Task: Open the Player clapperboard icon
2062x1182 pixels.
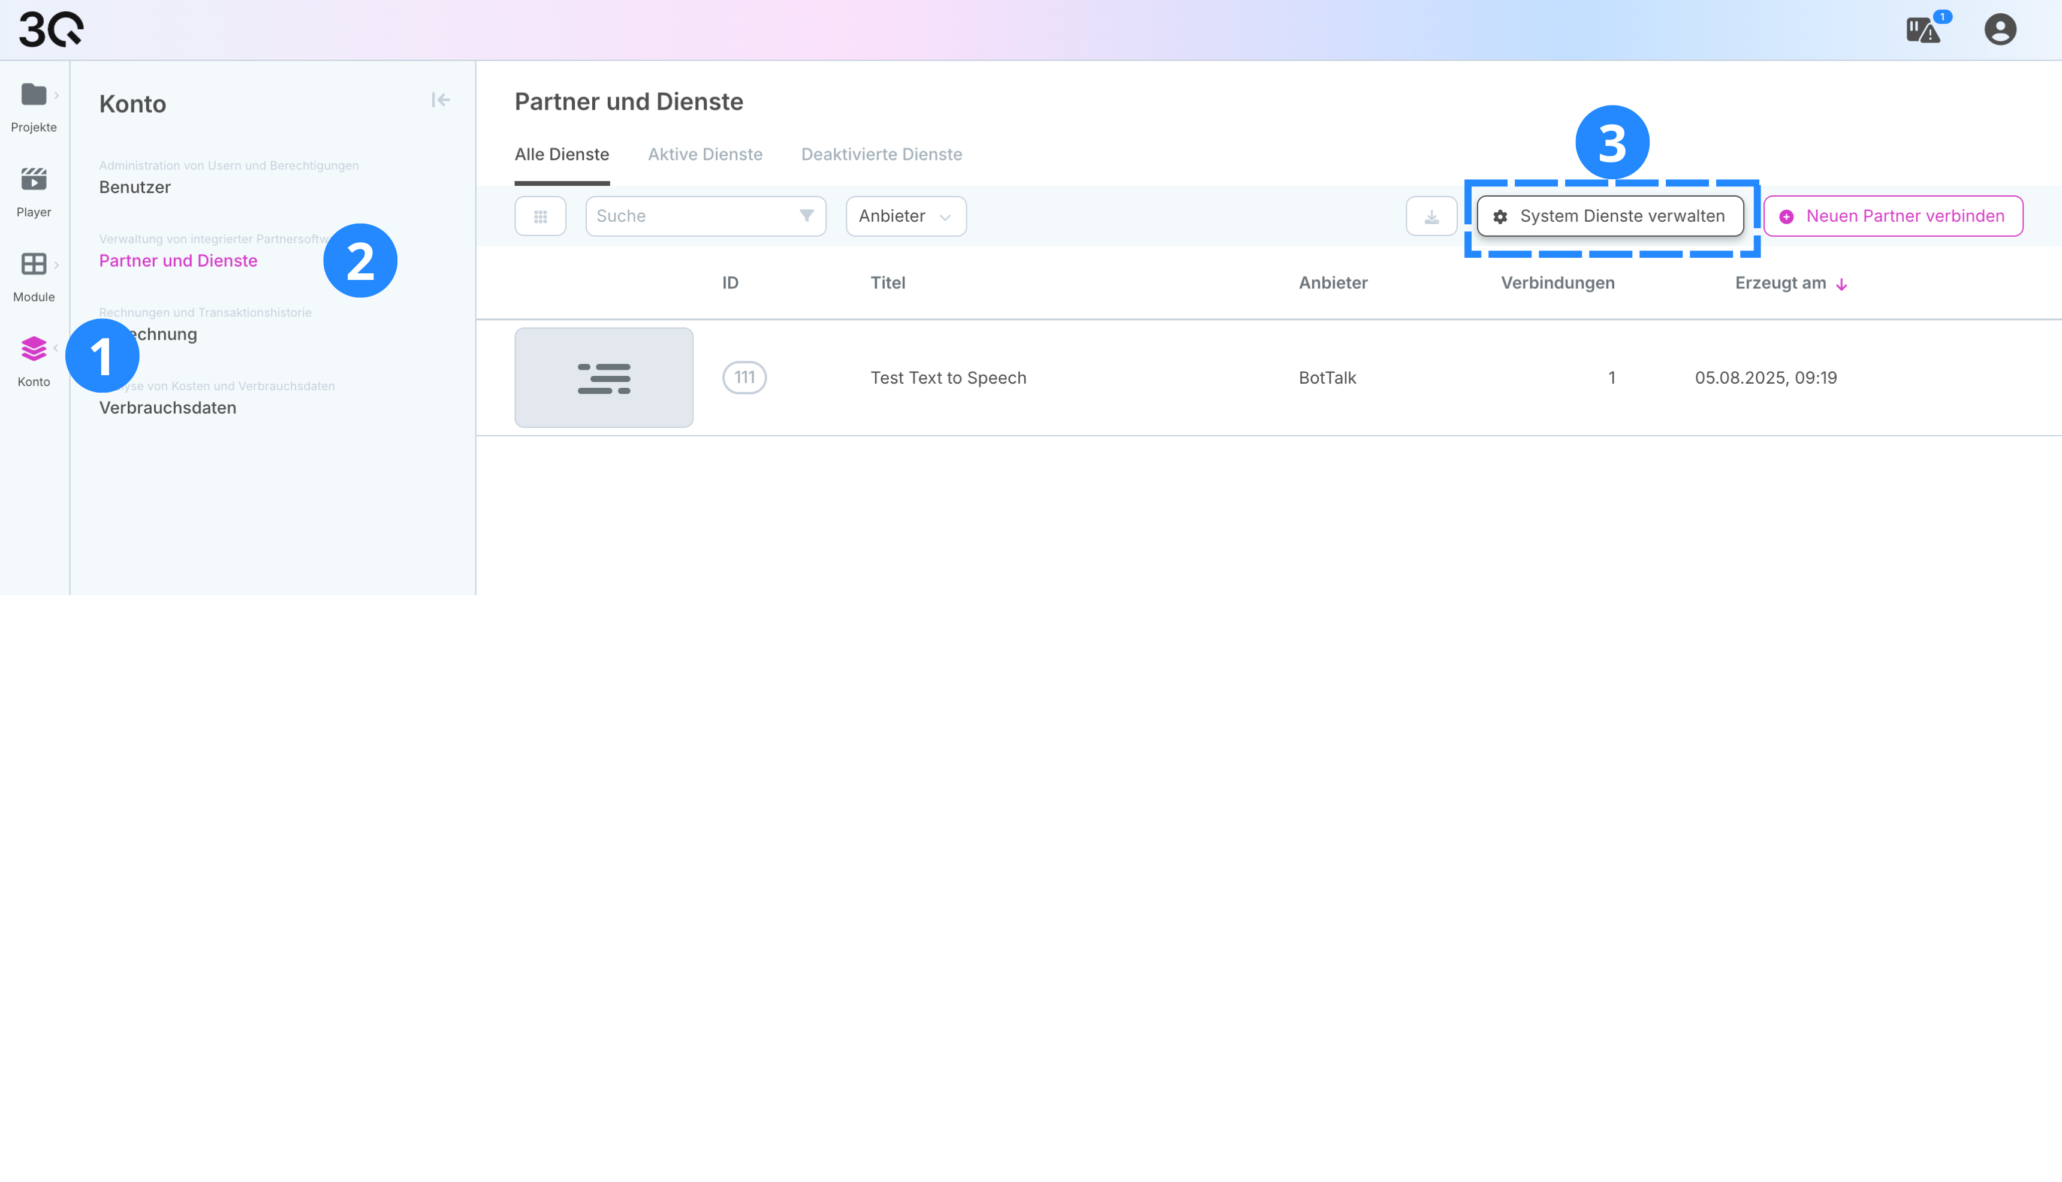Action: point(34,179)
